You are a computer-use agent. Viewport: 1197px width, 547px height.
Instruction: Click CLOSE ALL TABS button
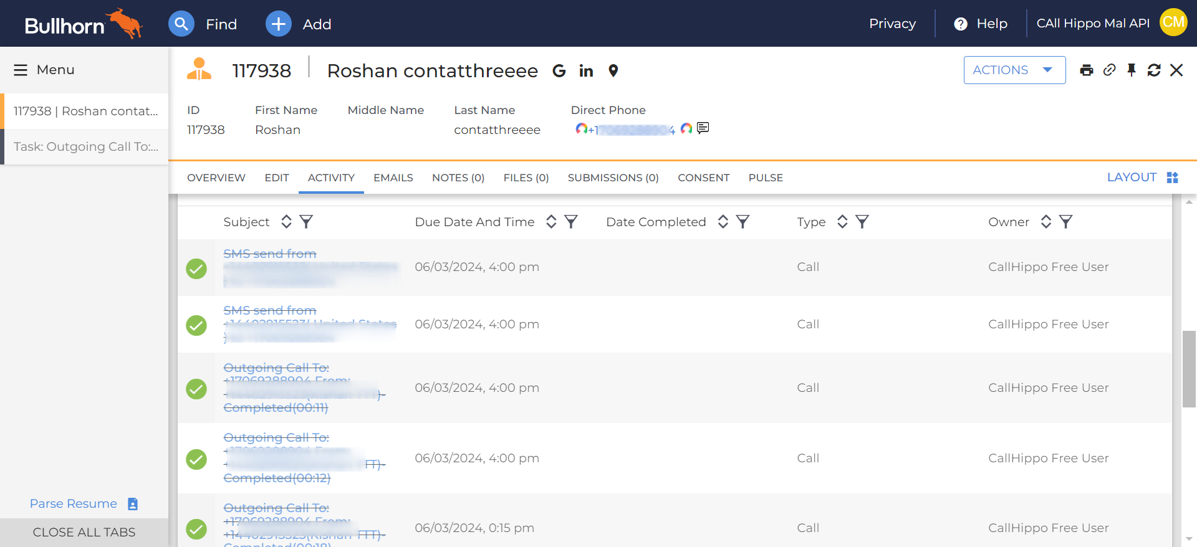click(84, 532)
